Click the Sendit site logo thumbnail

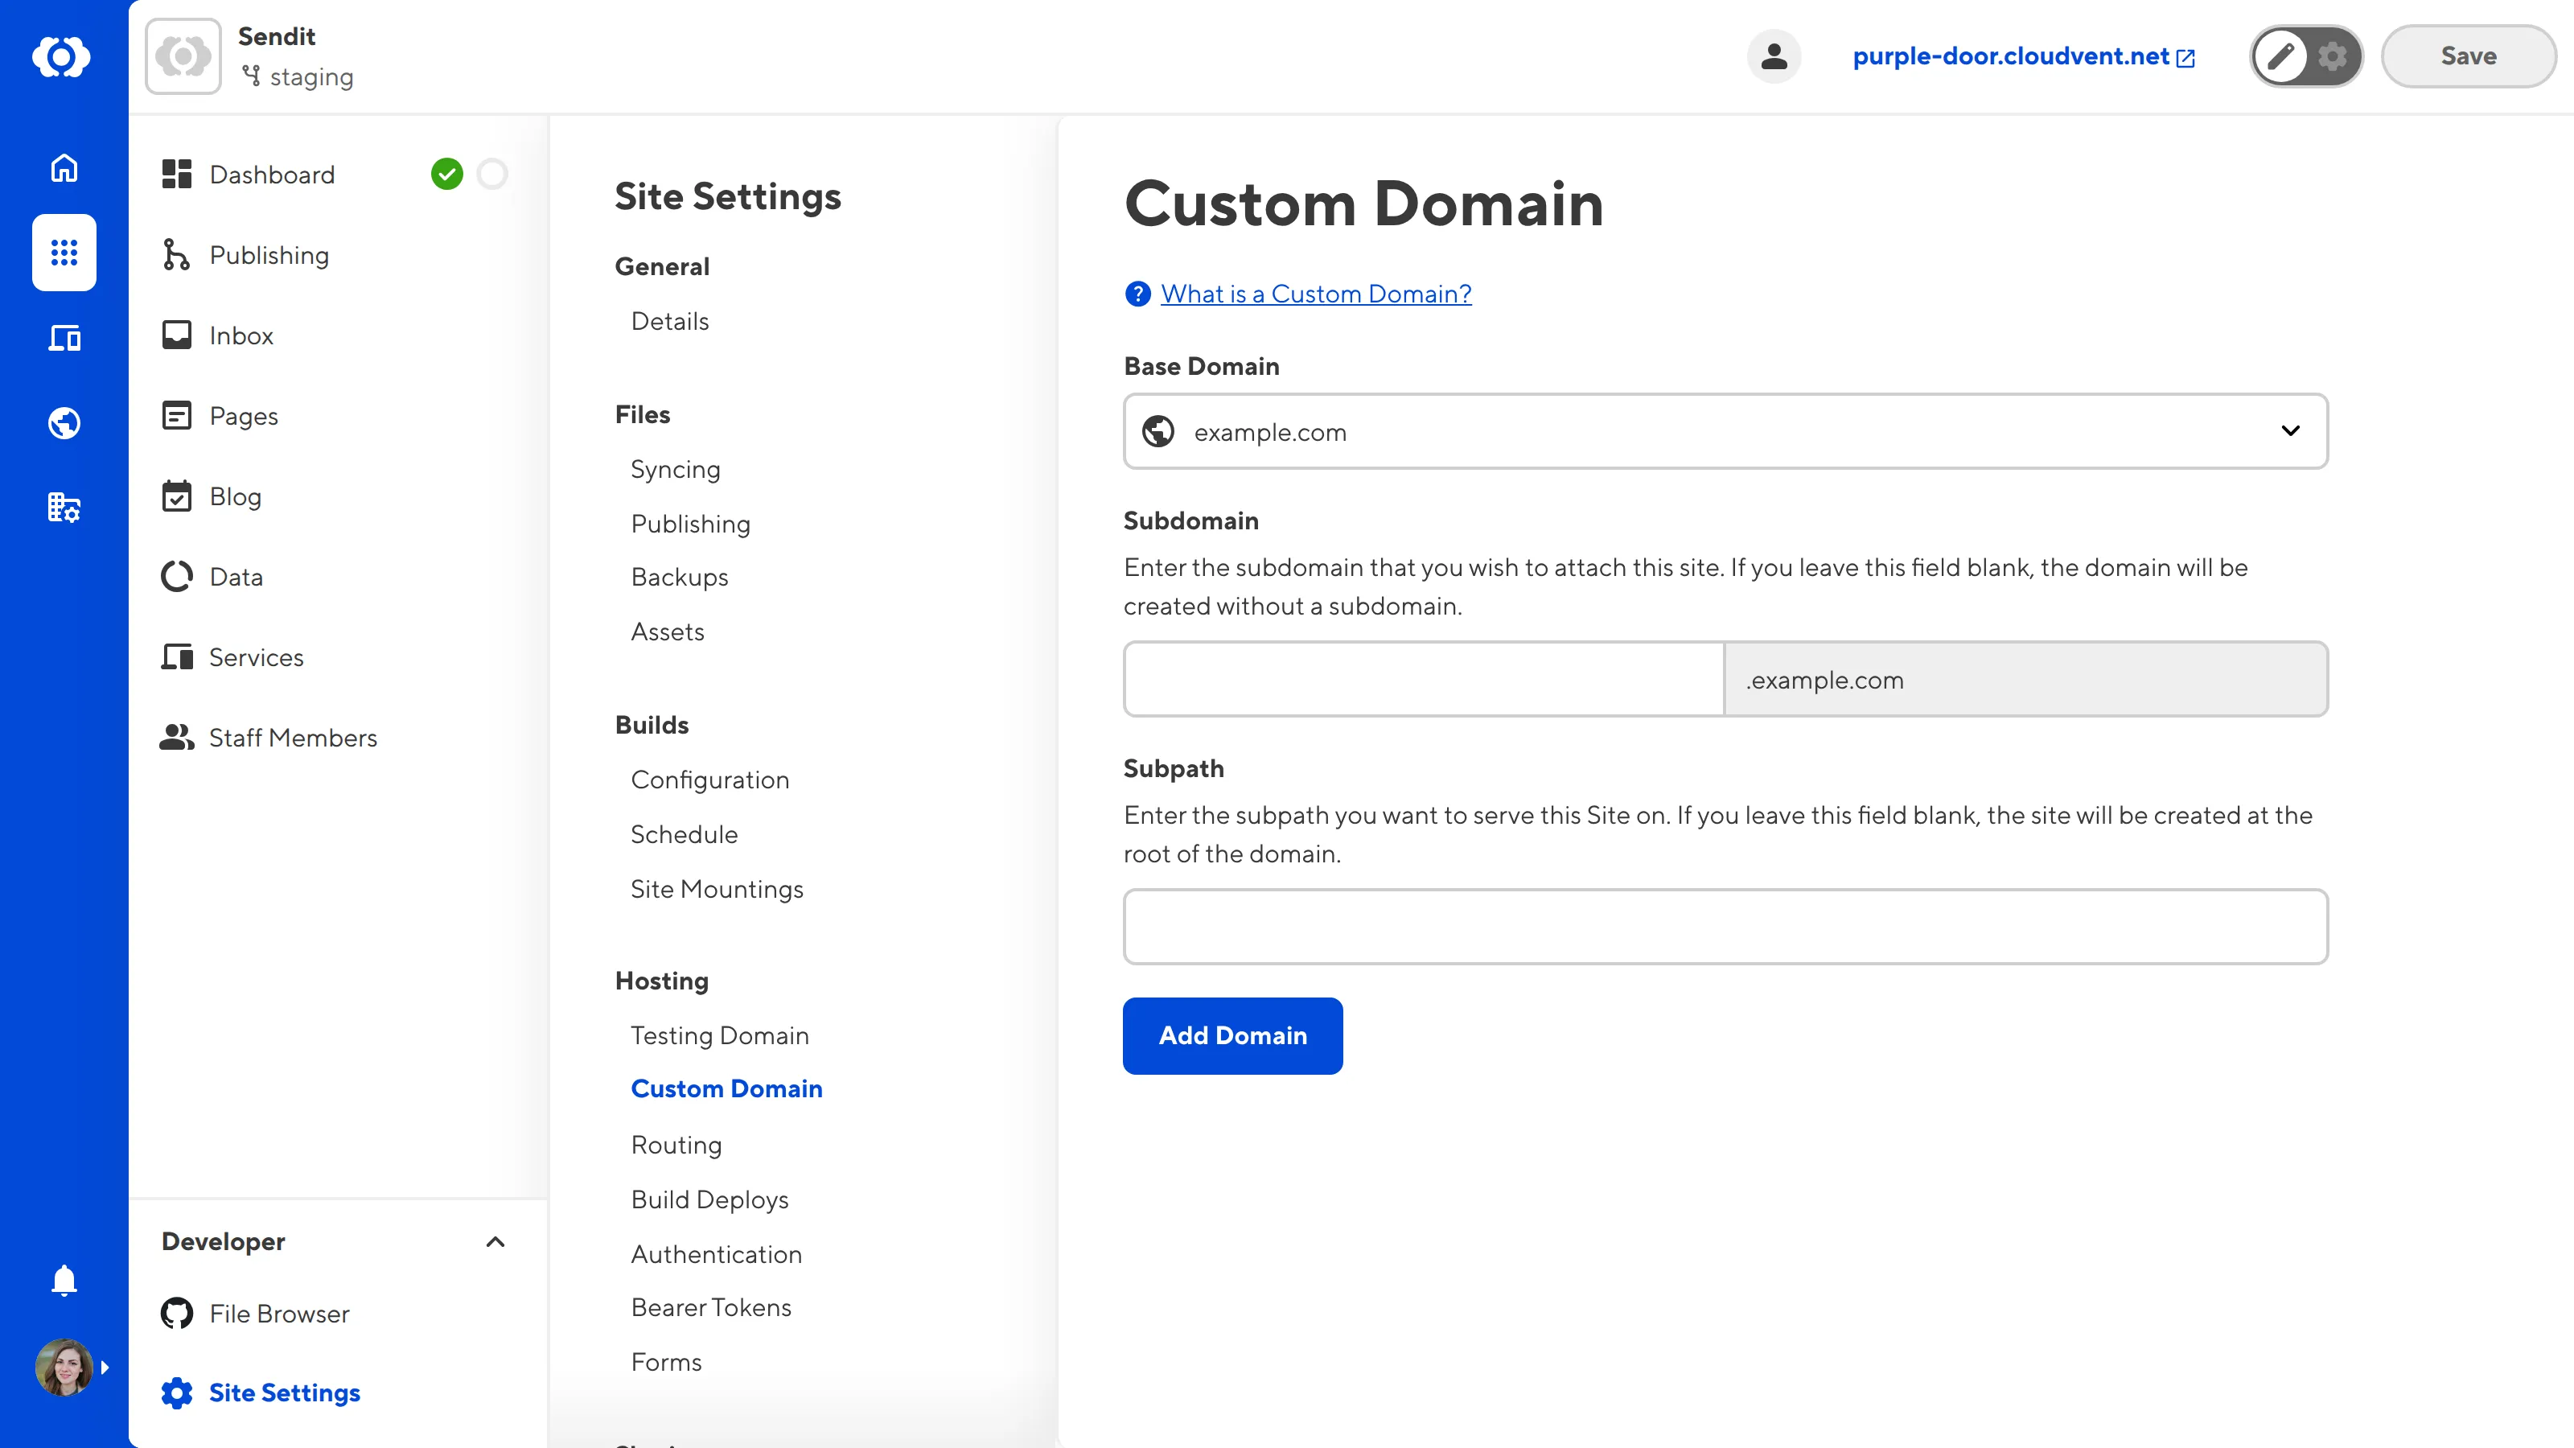(183, 55)
